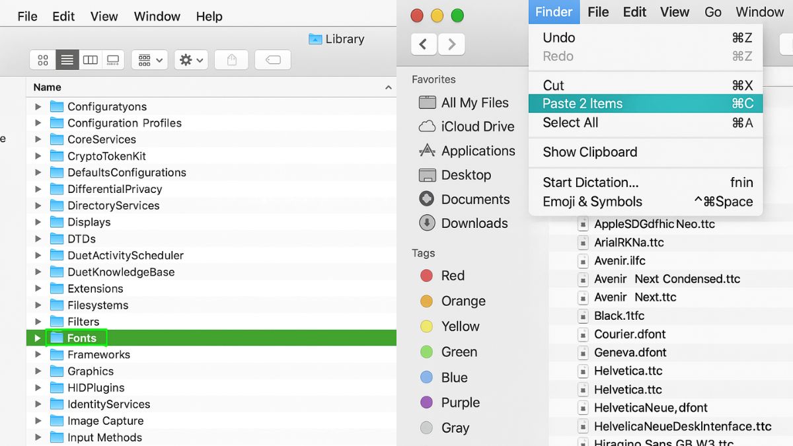793x446 pixels.
Task: Expand the CoreServices folder
Action: 38,139
